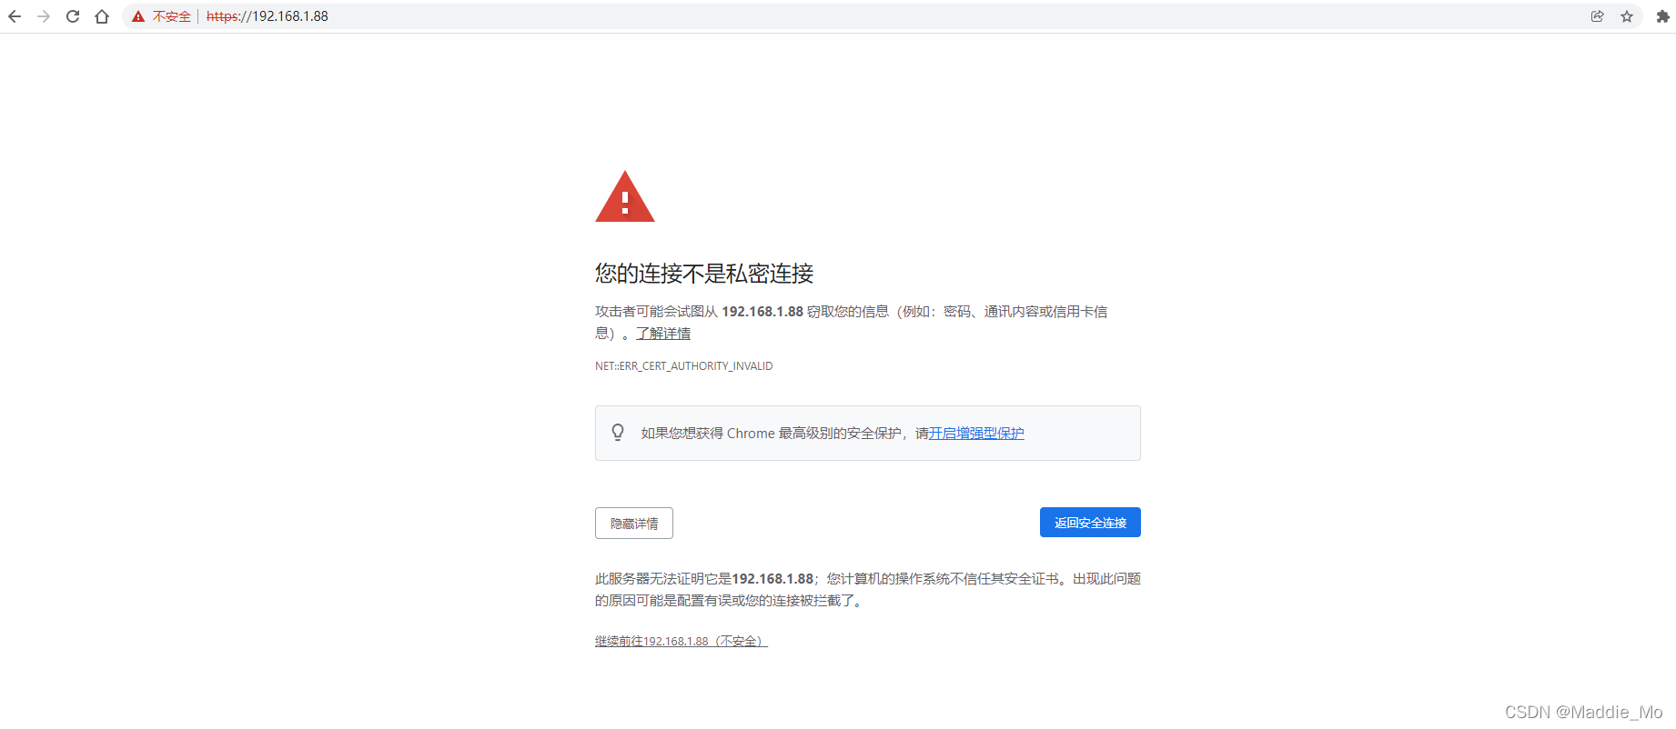Click the blue 返回安全连接 button
Screen dimensions: 1676x729
pyautogui.click(x=1090, y=523)
